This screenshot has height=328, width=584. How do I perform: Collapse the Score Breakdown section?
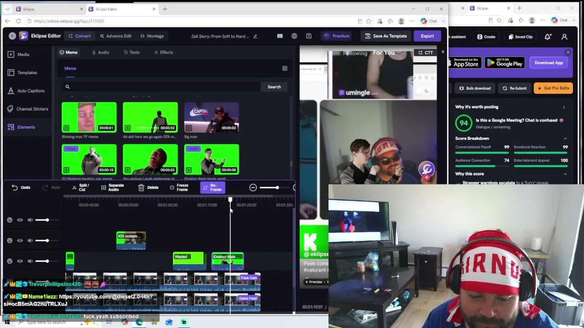[x=565, y=138]
